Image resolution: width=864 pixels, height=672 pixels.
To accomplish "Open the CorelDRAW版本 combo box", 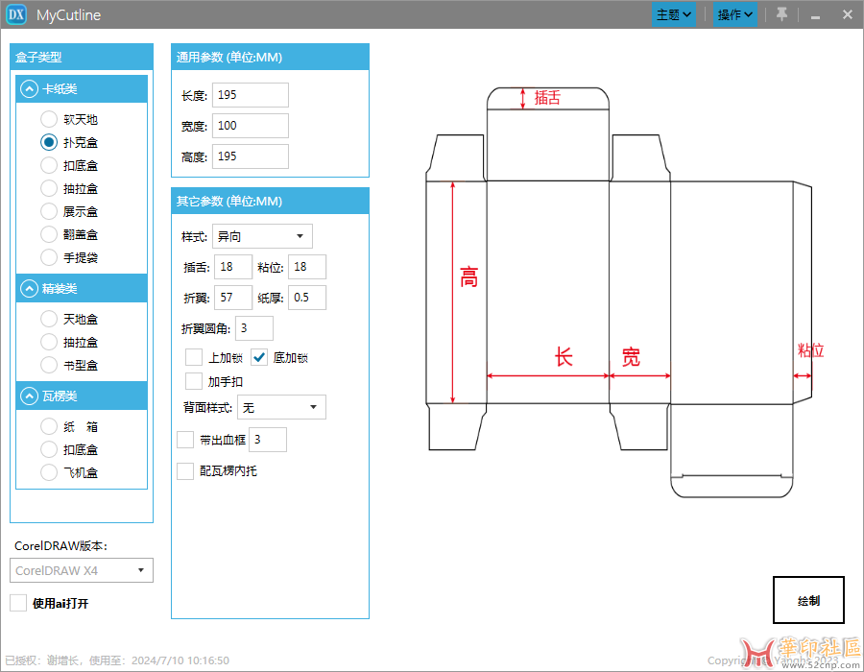I will click(x=84, y=570).
